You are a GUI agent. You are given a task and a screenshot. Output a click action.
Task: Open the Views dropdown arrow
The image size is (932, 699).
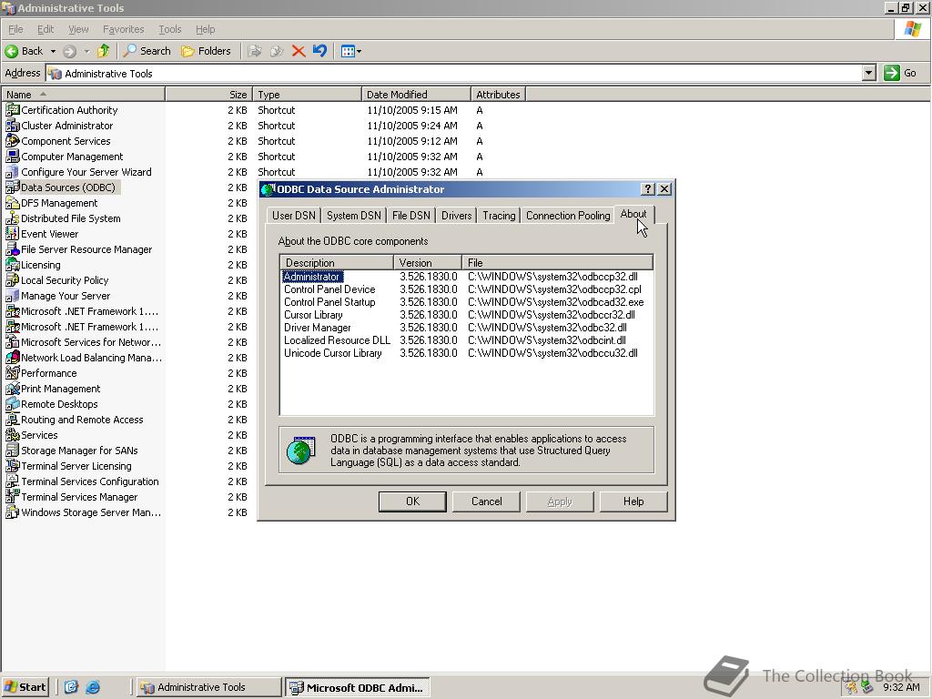tap(359, 51)
